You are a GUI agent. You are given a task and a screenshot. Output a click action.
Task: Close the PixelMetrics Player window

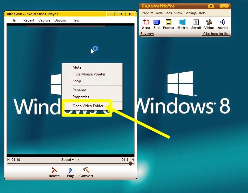click(x=130, y=14)
